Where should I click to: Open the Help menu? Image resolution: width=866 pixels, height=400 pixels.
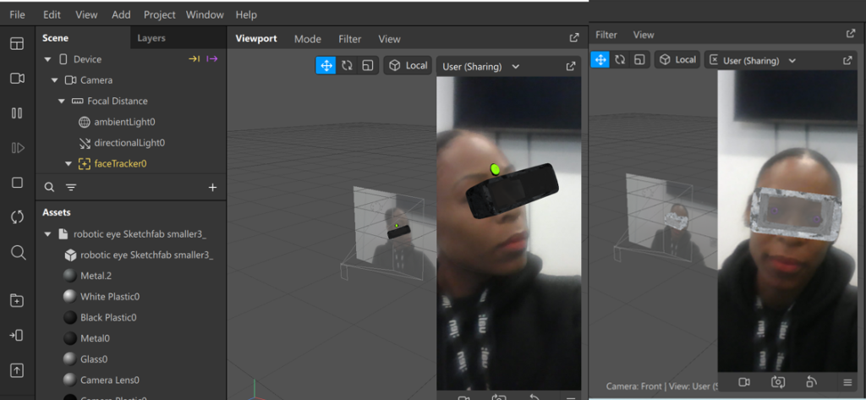[246, 15]
